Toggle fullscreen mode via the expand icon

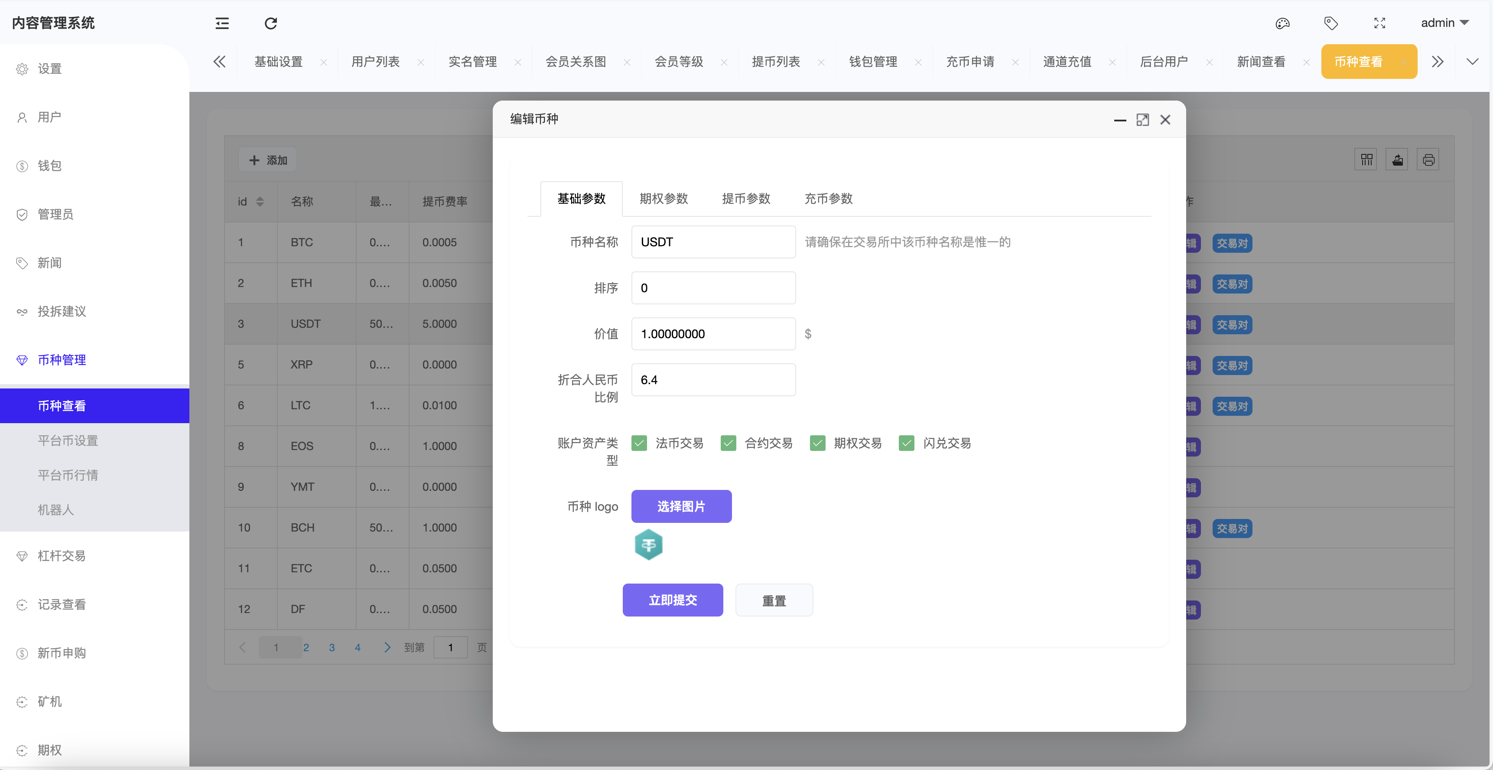coord(1380,23)
